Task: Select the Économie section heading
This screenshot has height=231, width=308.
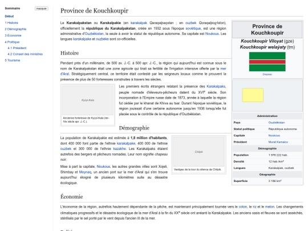Action: pyautogui.click(x=71, y=197)
